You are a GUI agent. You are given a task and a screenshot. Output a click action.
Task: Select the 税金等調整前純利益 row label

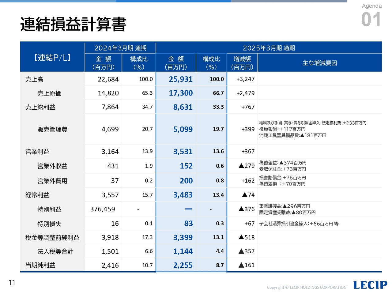52,238
